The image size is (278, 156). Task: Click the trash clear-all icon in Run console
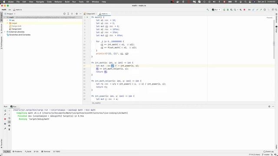tap(10, 130)
